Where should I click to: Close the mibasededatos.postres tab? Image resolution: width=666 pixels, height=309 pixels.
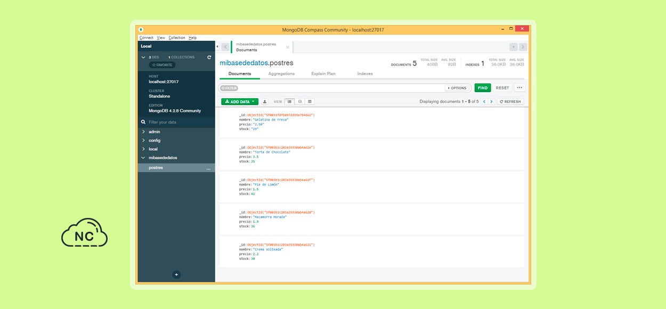coord(288,47)
